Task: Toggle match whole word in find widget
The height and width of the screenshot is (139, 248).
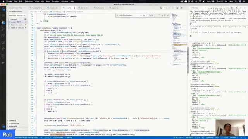Action: [144, 15]
